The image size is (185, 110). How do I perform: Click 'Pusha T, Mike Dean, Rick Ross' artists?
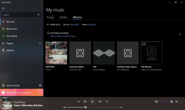(x=28, y=105)
